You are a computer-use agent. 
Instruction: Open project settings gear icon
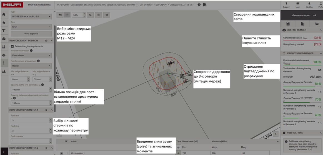[199, 4]
